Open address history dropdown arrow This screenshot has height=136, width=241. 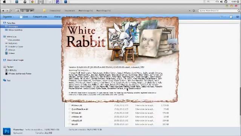click(x=189, y=11)
